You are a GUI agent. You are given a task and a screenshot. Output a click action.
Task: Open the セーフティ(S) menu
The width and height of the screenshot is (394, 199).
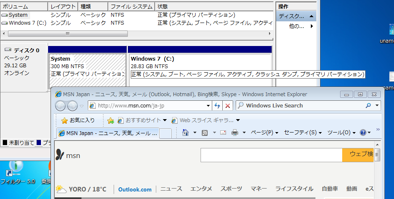click(x=303, y=133)
